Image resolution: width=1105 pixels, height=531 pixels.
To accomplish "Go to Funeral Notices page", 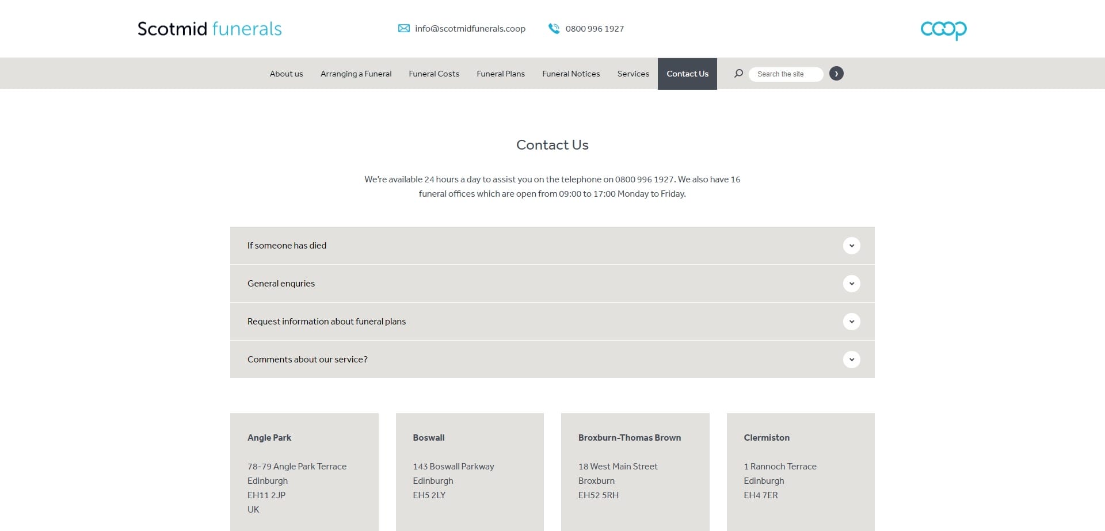I will (x=571, y=74).
